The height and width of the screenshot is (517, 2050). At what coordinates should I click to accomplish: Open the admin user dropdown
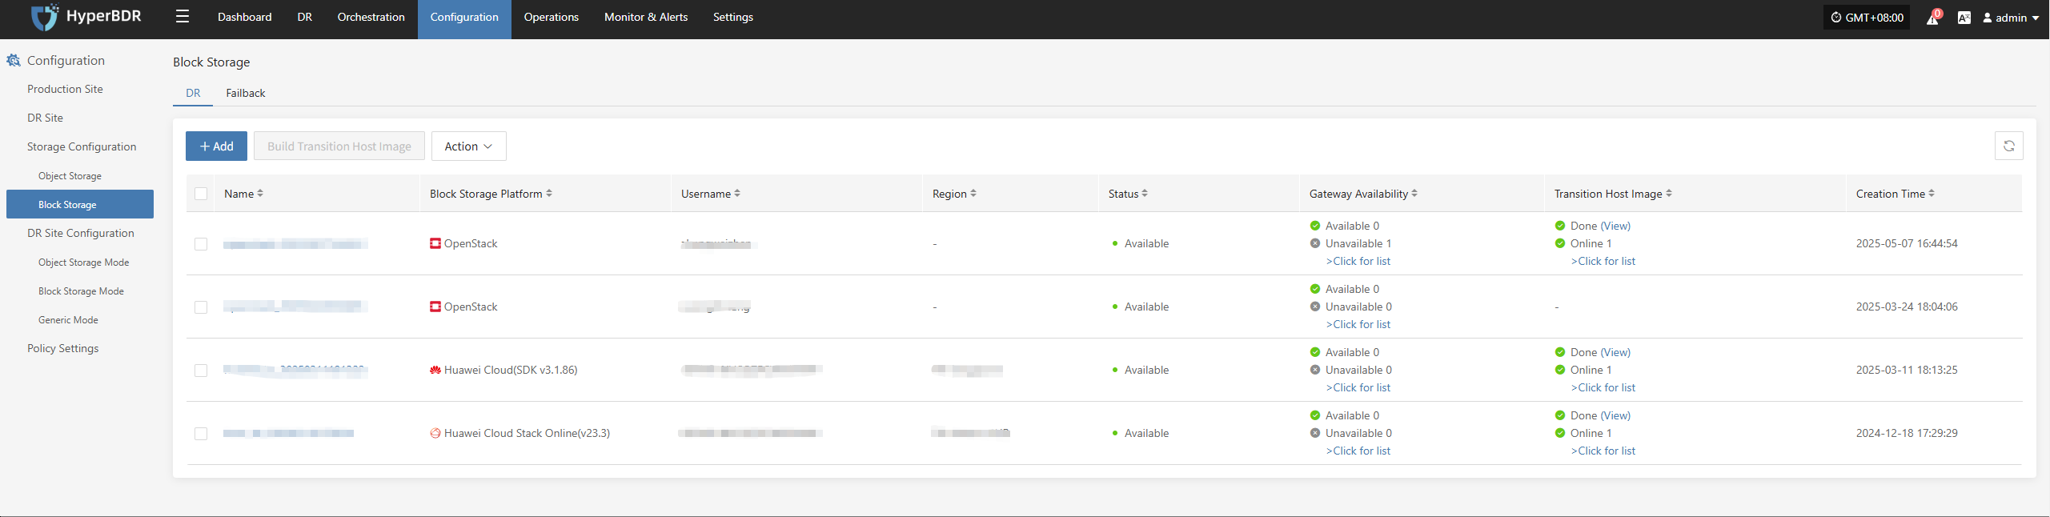click(x=2011, y=18)
